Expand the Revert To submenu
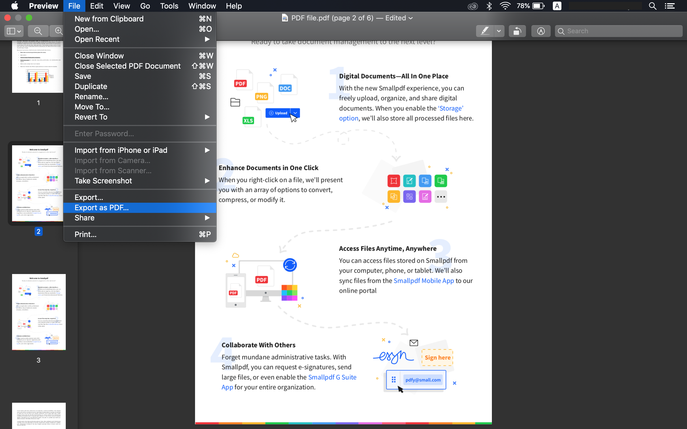Viewport: 687px width, 429px height. [x=140, y=117]
